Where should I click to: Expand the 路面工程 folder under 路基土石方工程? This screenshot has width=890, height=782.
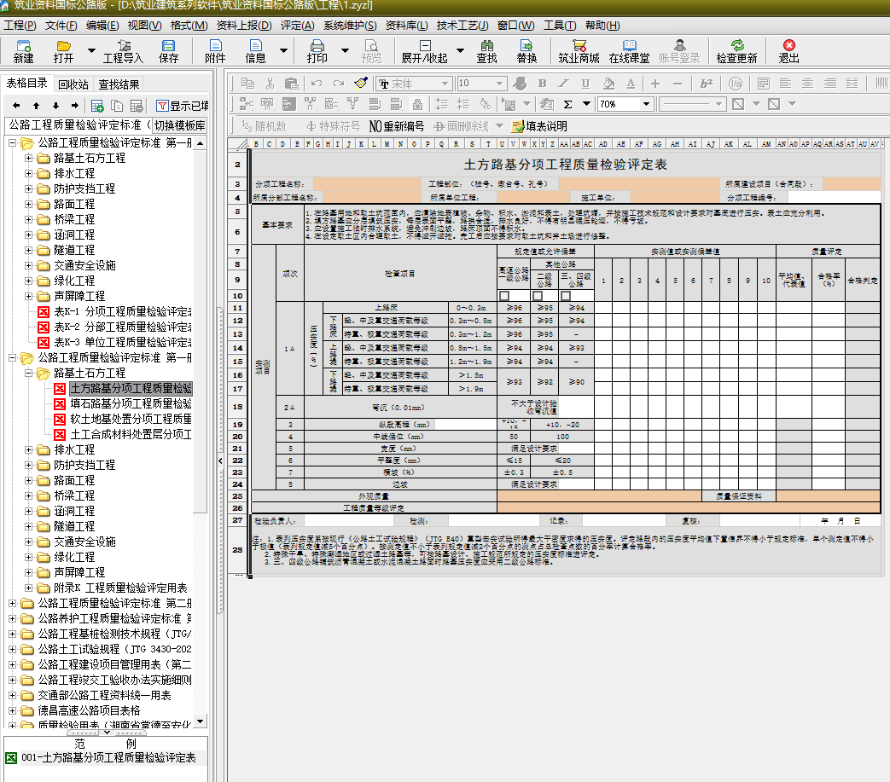(x=28, y=480)
